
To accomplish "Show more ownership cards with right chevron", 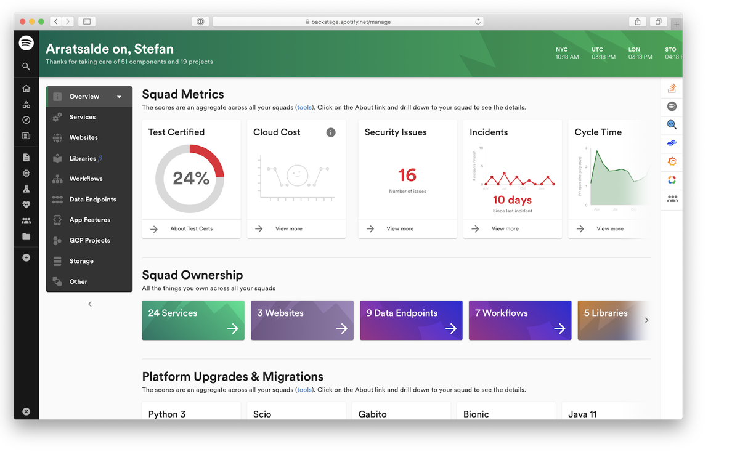I will (646, 320).
